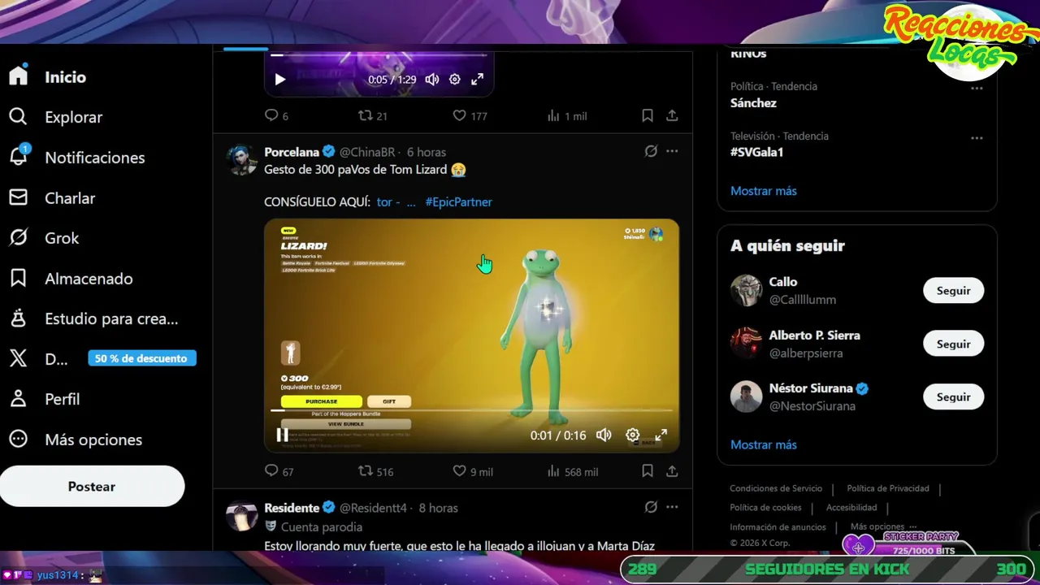Follow Néstor Siurana account

[x=953, y=397]
